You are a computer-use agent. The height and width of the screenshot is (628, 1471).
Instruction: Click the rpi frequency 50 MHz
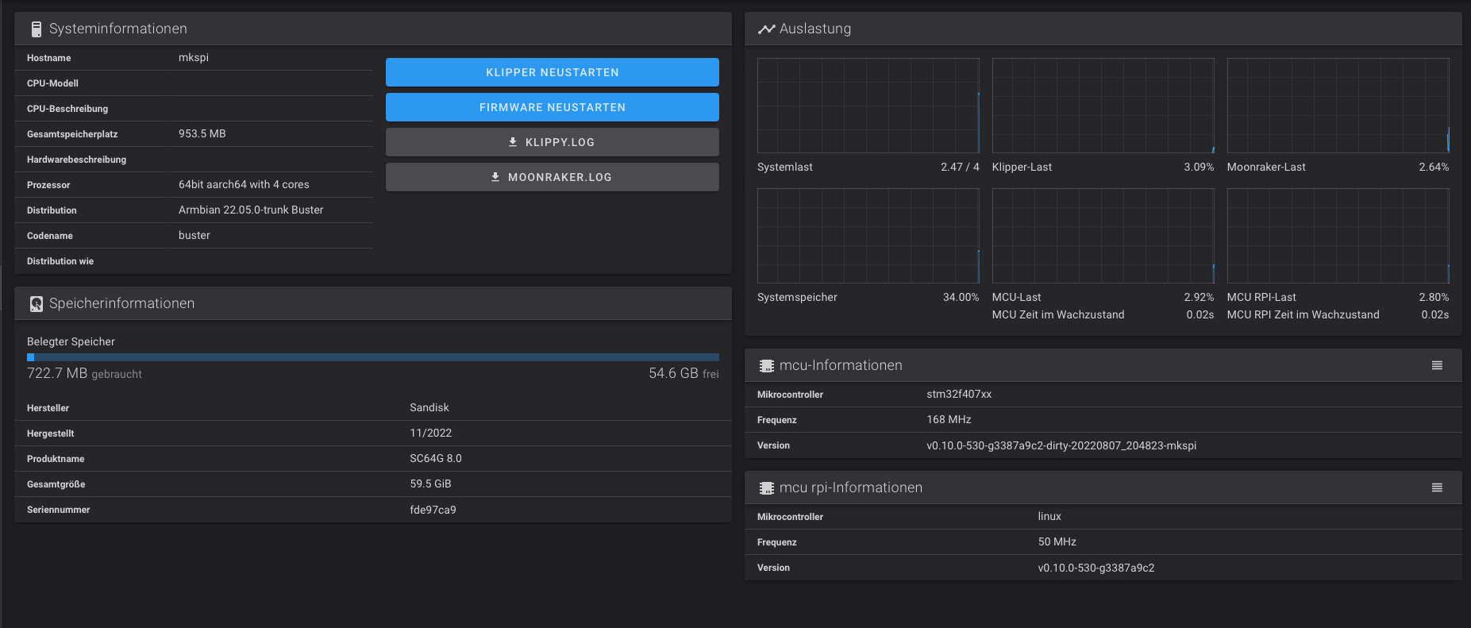coord(1057,541)
